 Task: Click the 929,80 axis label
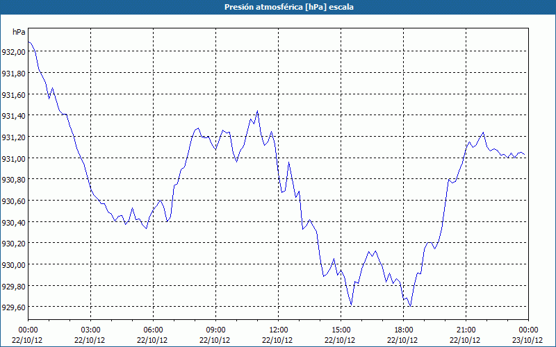pyautogui.click(x=13, y=286)
